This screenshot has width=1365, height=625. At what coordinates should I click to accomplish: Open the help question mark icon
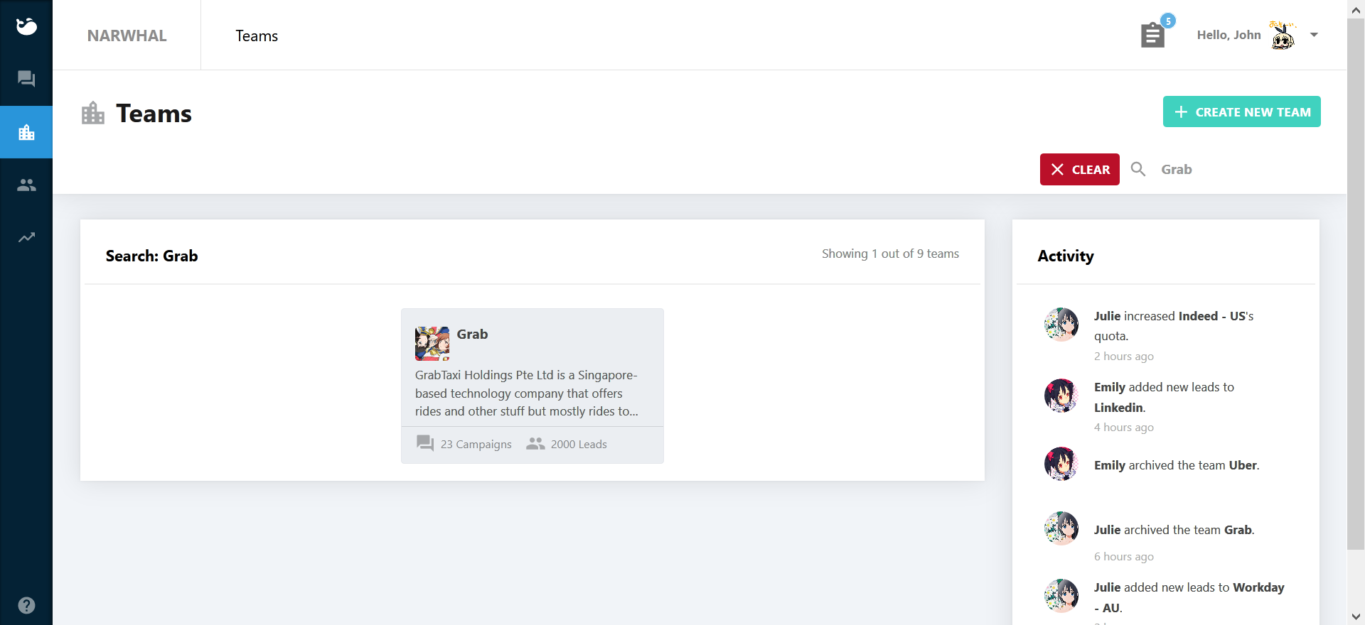(26, 605)
